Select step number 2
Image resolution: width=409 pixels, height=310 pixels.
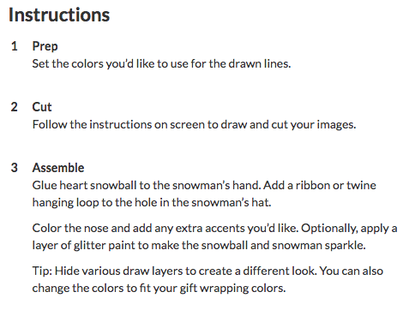(x=15, y=107)
